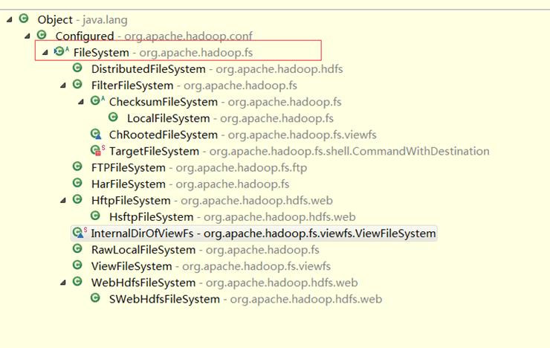The width and height of the screenshot is (550, 348).
Task: Click the class icon beside SWebHdfsFileSystem
Action: click(95, 298)
